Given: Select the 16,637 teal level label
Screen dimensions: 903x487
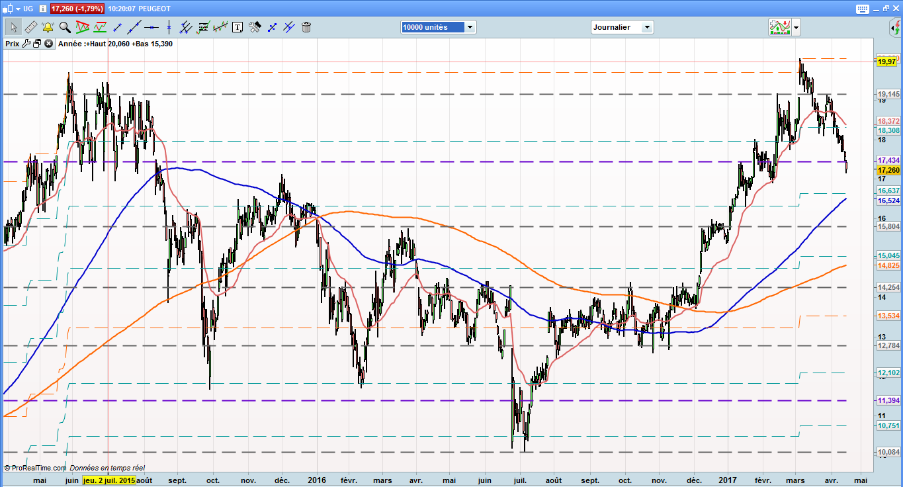Looking at the screenshot, I should tap(888, 191).
